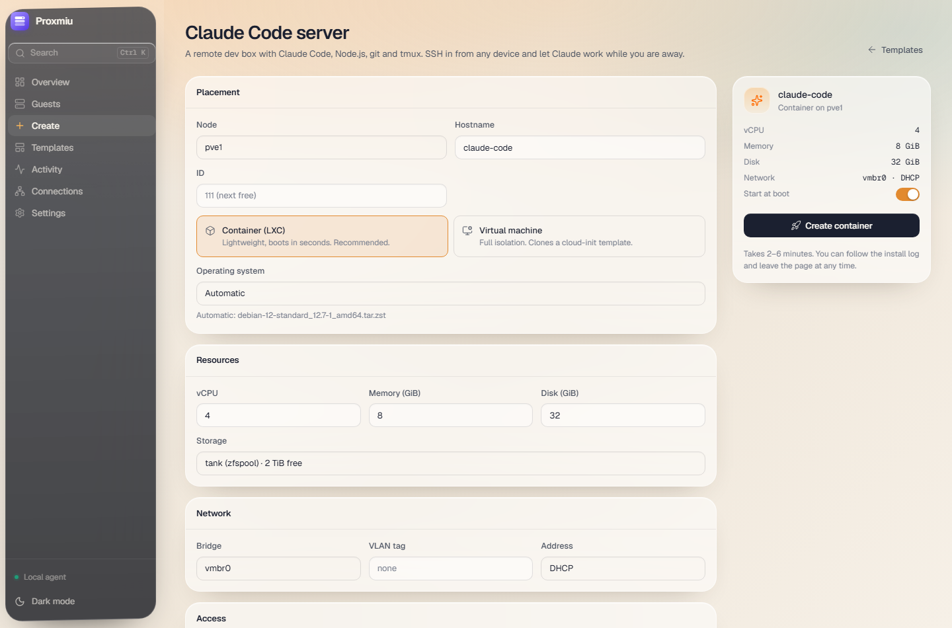The width and height of the screenshot is (952, 628).
Task: Click the back arrow beside Templates
Action: point(872,50)
